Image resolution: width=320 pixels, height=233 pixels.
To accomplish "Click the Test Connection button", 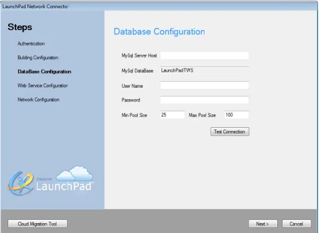I will click(x=229, y=132).
